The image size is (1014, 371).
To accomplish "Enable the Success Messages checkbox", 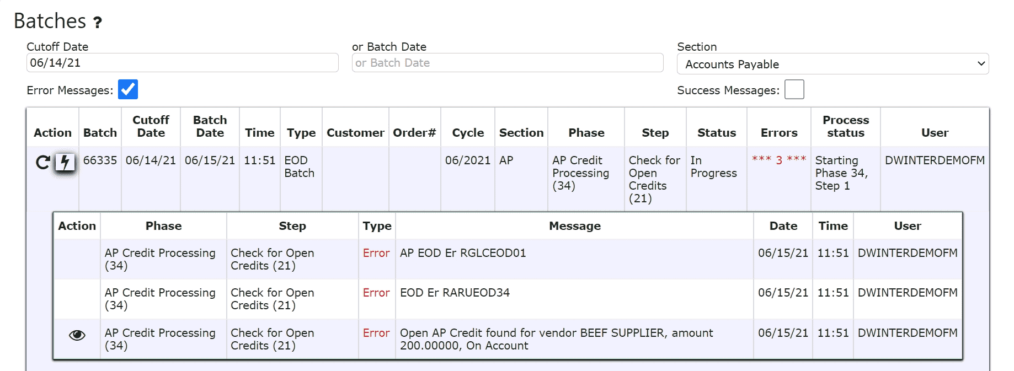I will [x=794, y=89].
